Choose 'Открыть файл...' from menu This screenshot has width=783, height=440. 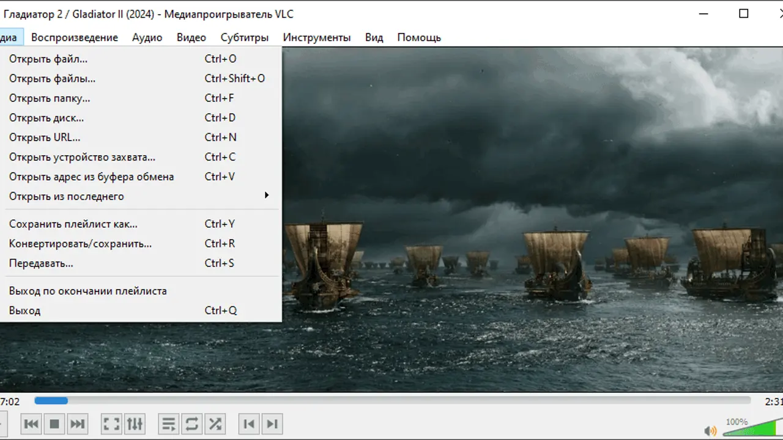tap(48, 59)
